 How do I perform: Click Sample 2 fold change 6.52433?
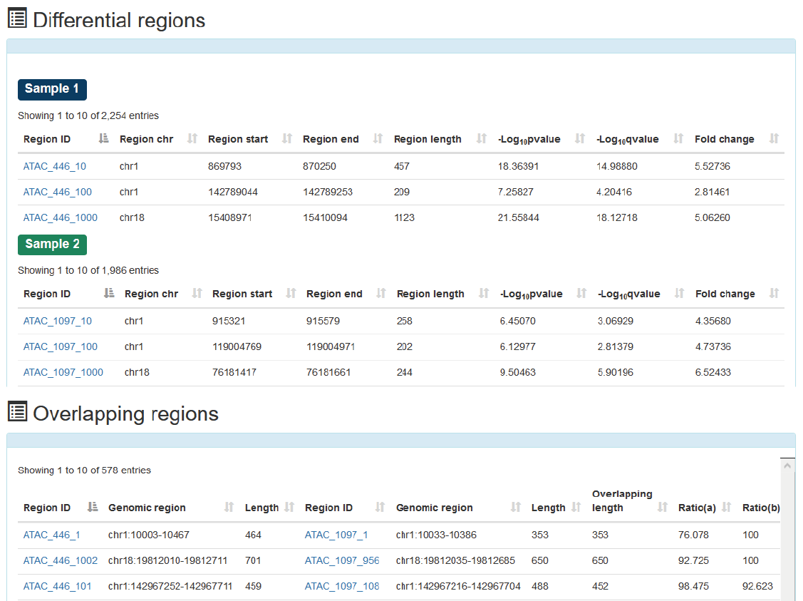click(713, 372)
